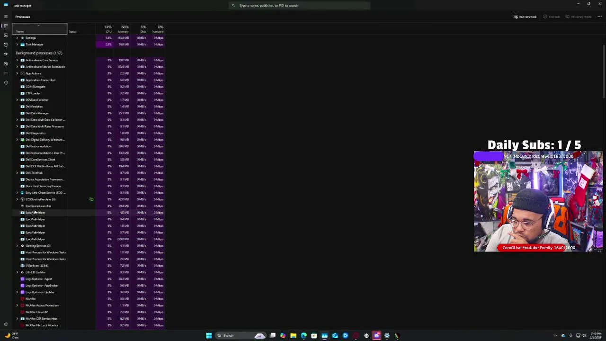Open the Startup apps page icon

tap(6, 54)
